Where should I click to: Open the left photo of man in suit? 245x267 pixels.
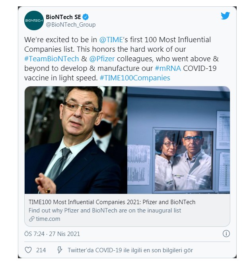click(76, 140)
